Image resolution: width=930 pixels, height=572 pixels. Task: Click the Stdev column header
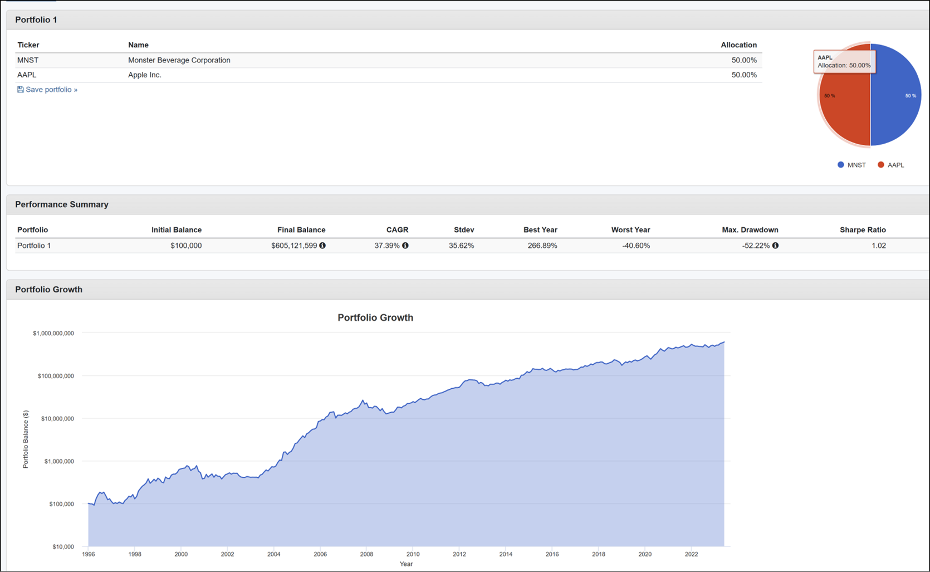[464, 230]
